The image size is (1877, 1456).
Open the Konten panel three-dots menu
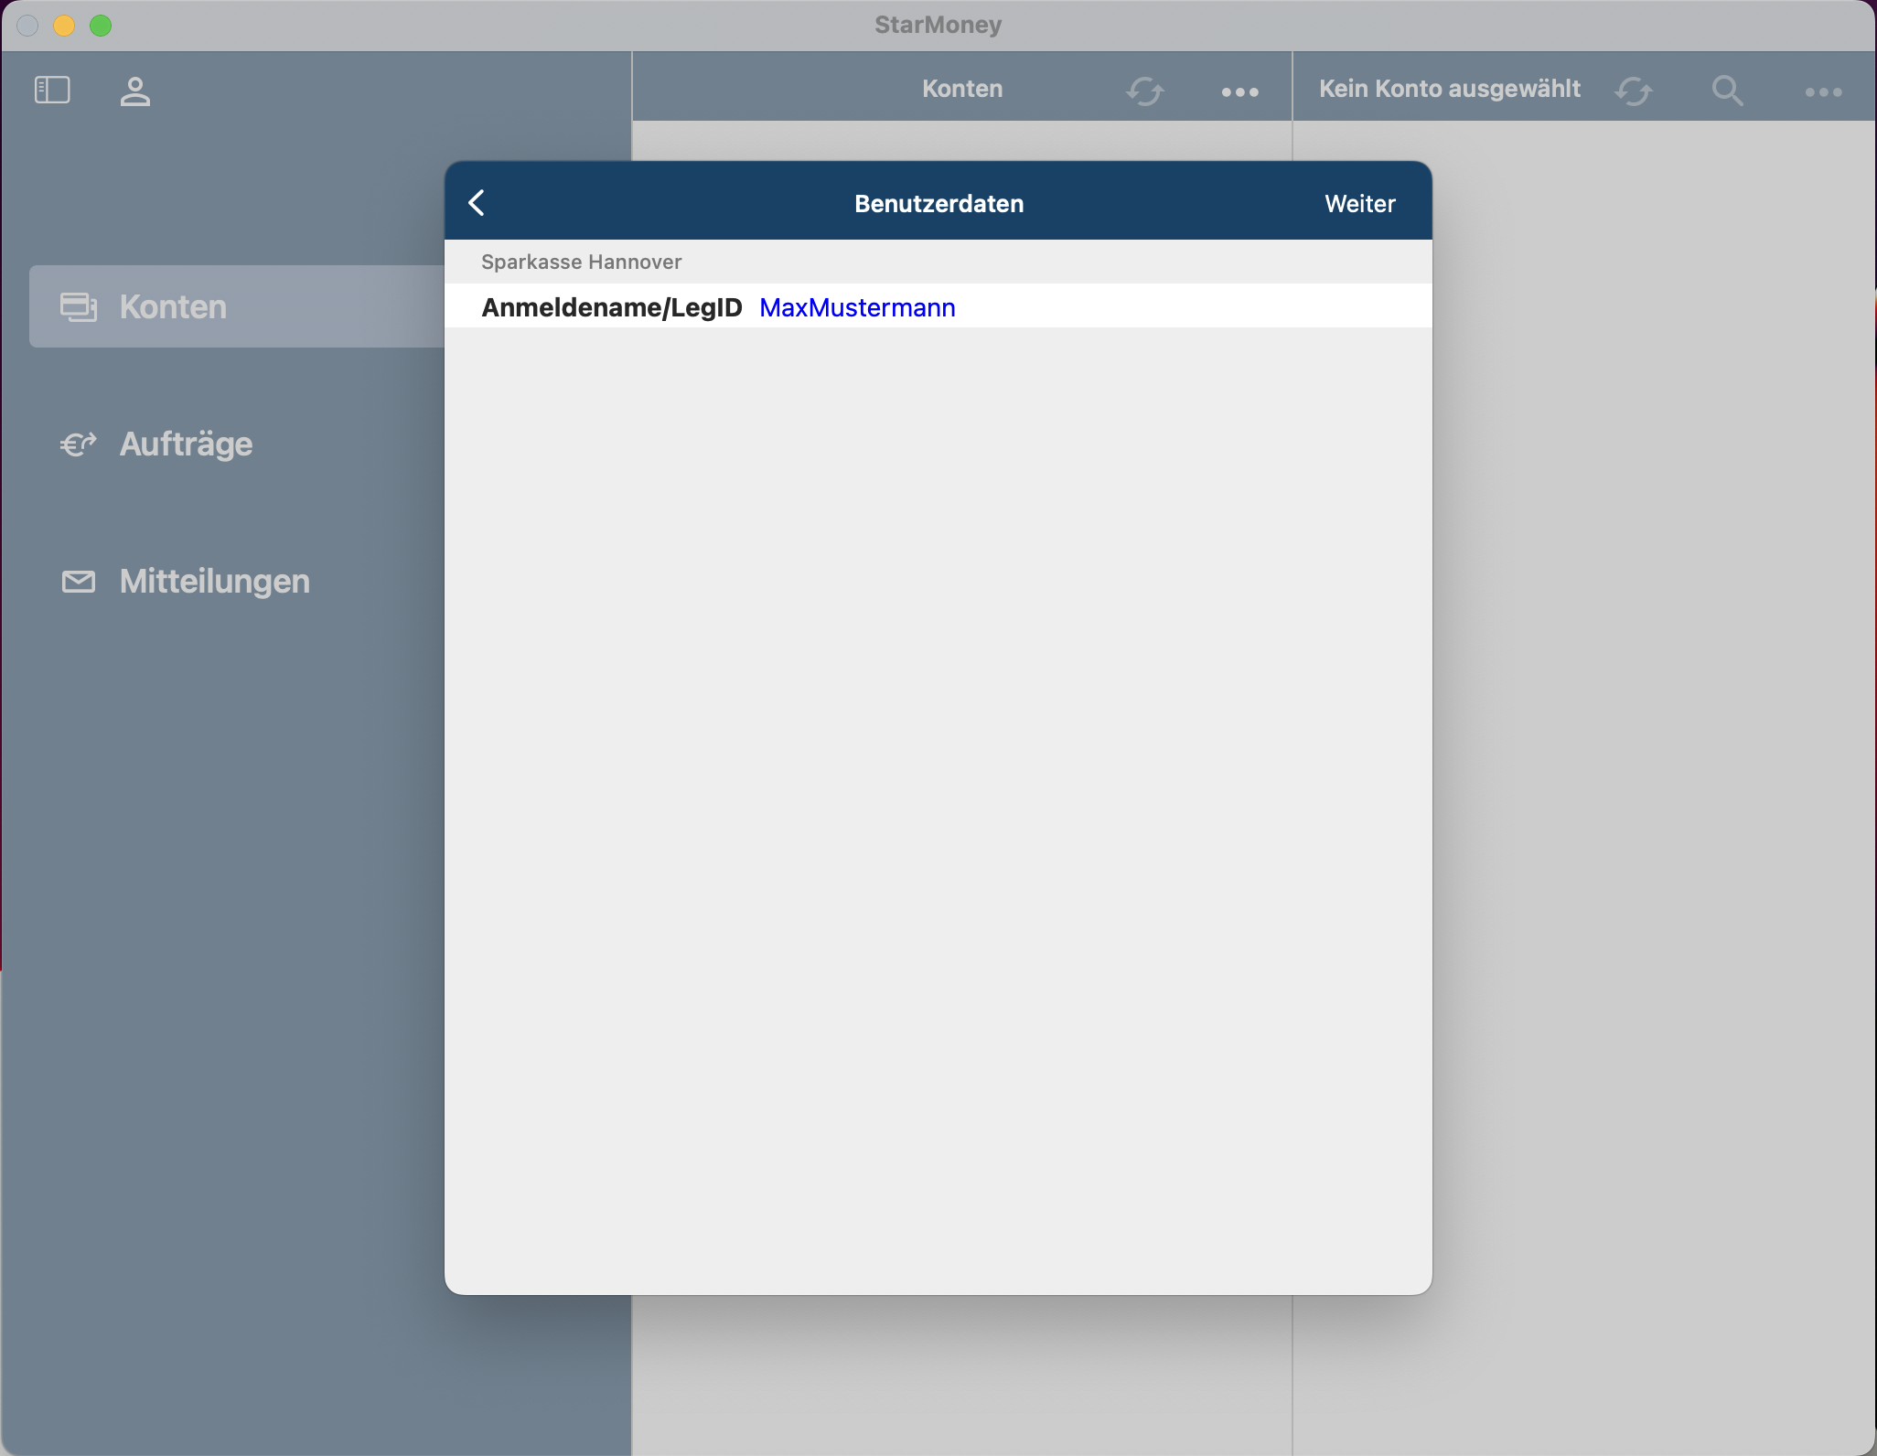pos(1239,91)
